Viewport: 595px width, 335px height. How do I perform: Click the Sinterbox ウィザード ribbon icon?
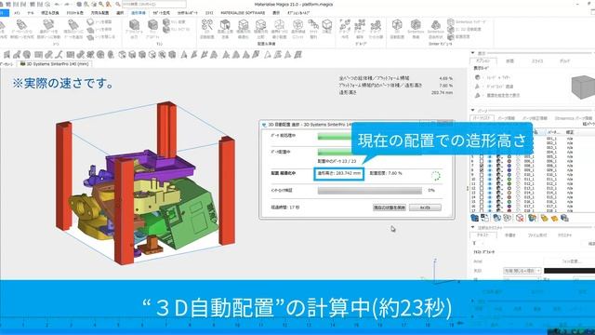click(x=467, y=22)
